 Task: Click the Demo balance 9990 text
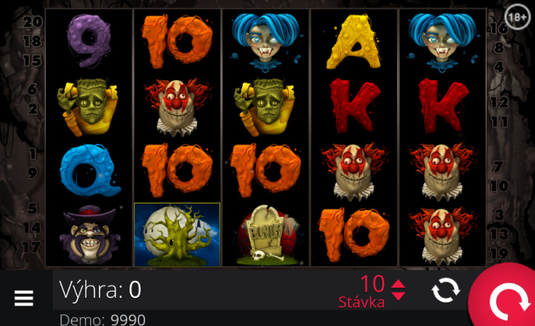103,320
